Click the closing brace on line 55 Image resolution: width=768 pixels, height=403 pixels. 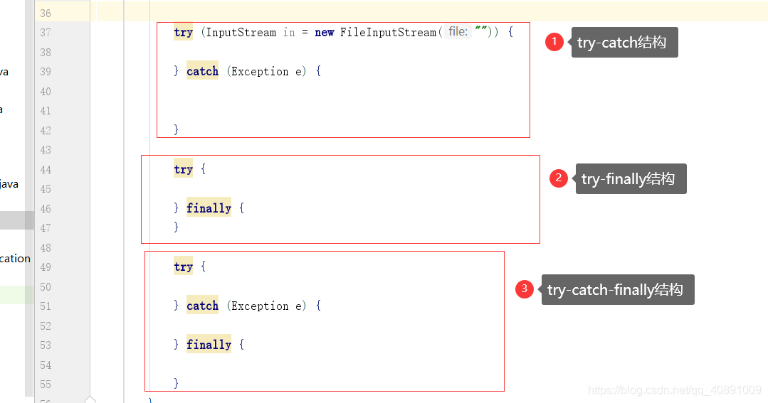[177, 383]
